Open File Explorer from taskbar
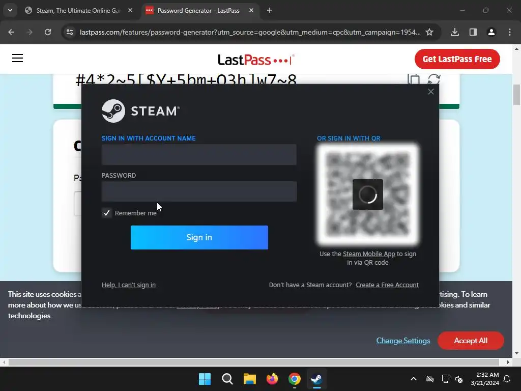 249,379
